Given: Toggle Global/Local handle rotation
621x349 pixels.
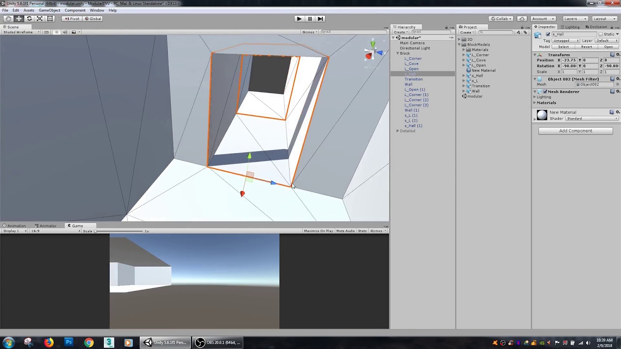Looking at the screenshot, I should [93, 18].
